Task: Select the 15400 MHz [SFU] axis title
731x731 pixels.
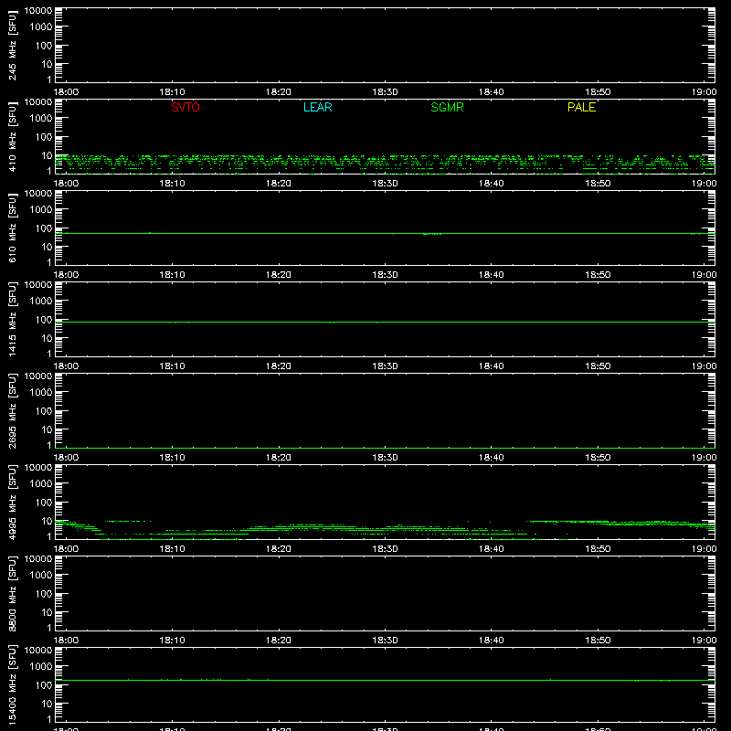Action: click(12, 684)
